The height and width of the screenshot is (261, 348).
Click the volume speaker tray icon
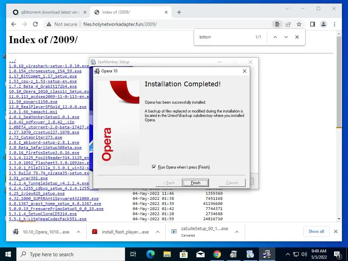[x=304, y=254]
